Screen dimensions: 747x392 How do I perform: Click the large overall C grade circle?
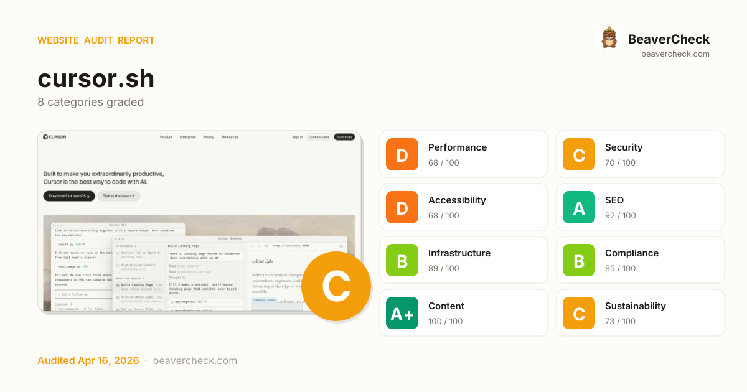pos(336,286)
